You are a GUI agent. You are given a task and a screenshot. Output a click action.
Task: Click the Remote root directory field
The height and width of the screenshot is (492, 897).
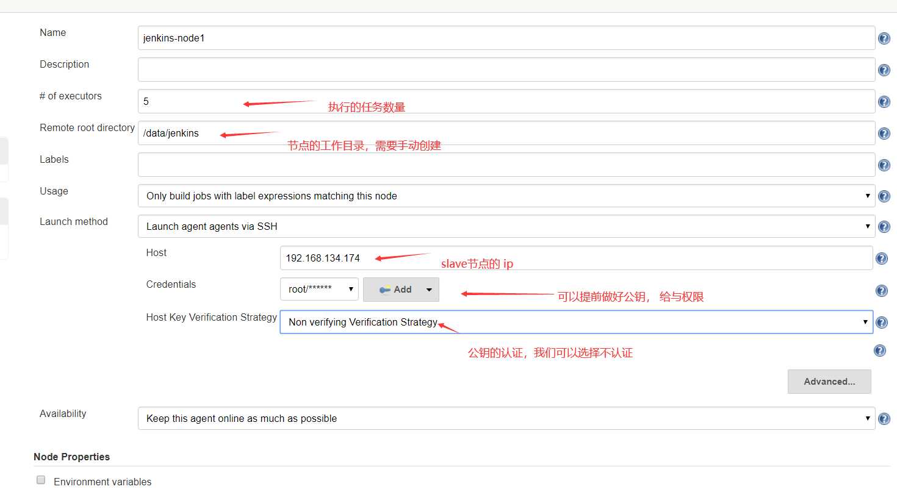point(506,133)
